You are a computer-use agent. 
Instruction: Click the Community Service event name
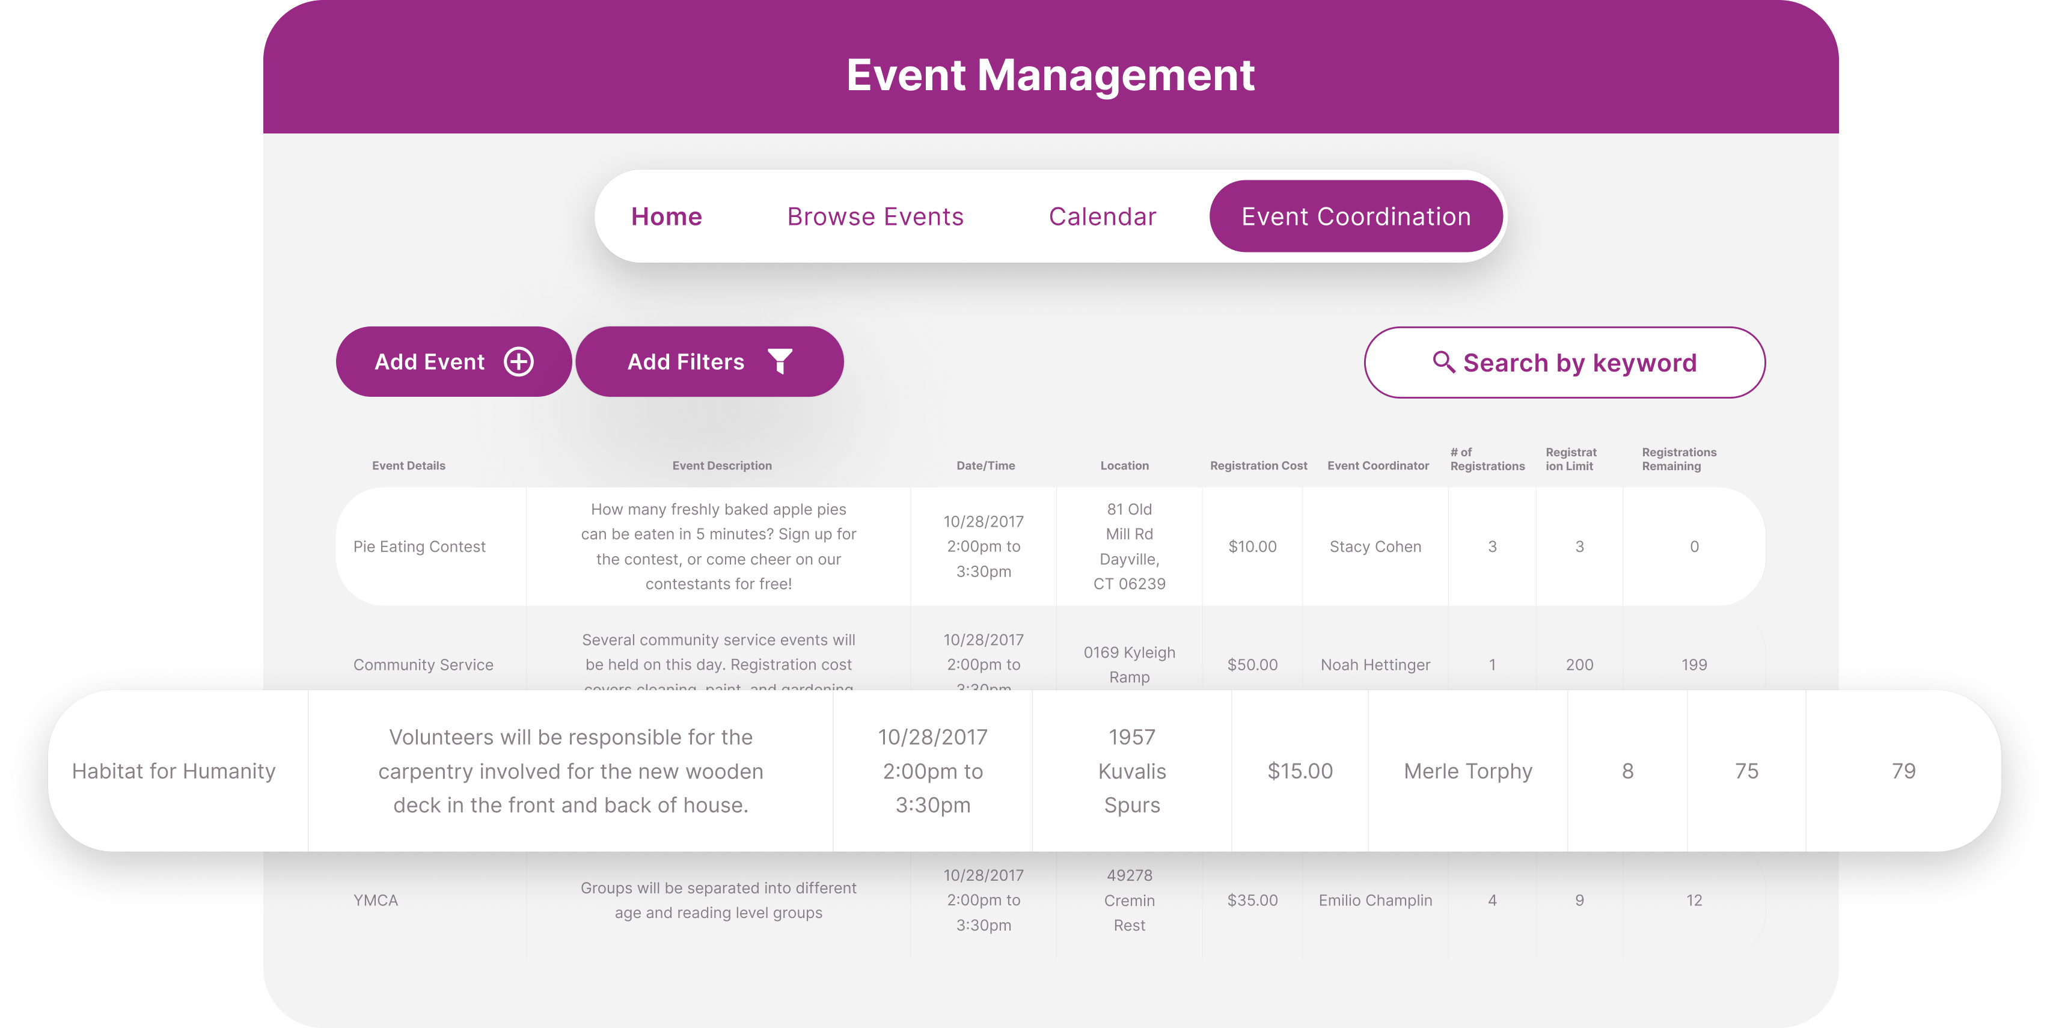pyautogui.click(x=423, y=664)
